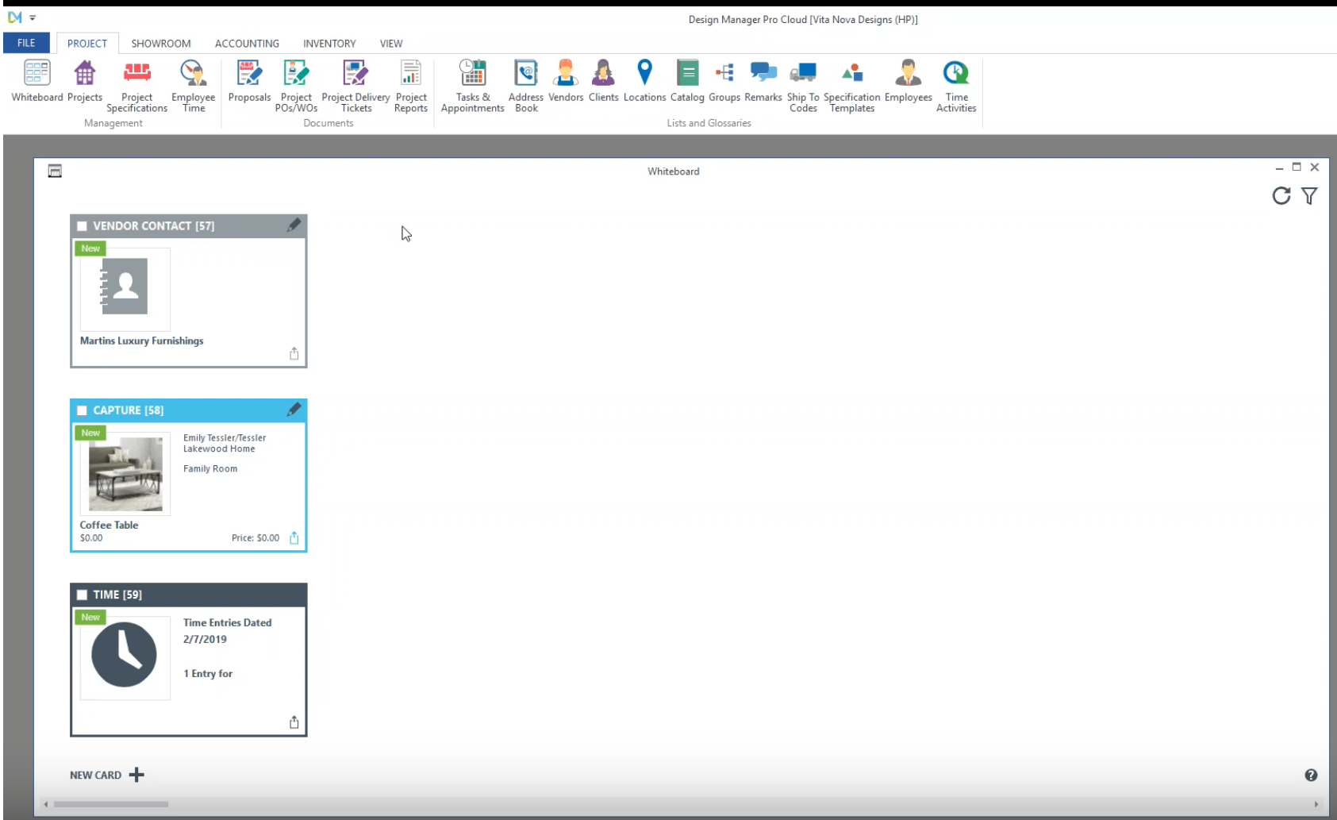Open the Whiteboard filter
Image resolution: width=1337 pixels, height=820 pixels.
click(1309, 196)
